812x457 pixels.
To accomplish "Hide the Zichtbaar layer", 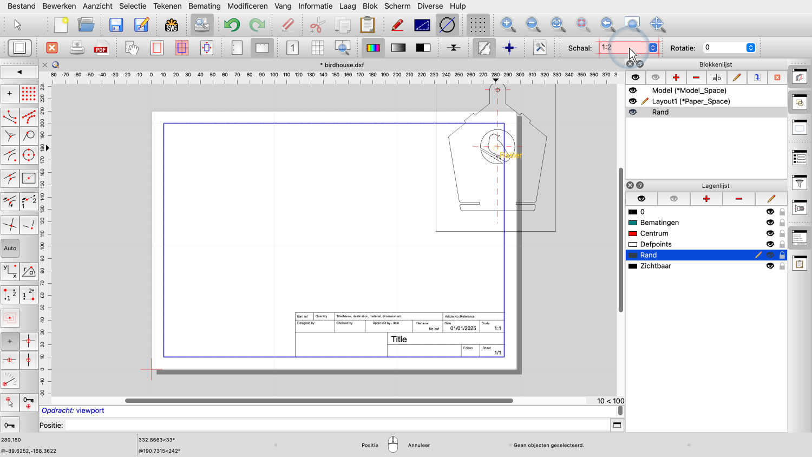I will (x=770, y=266).
